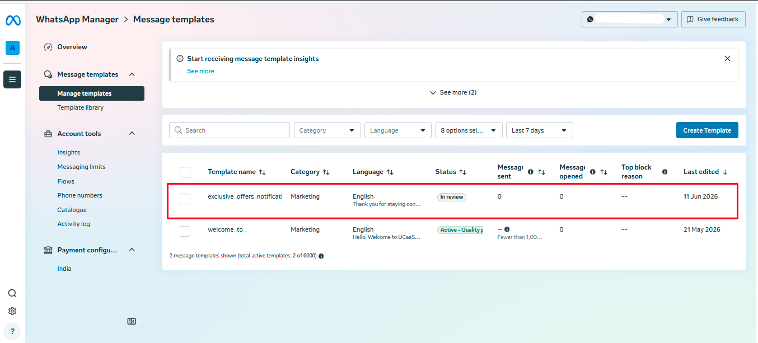Open Catalogue in sidebar

pyautogui.click(x=72, y=210)
